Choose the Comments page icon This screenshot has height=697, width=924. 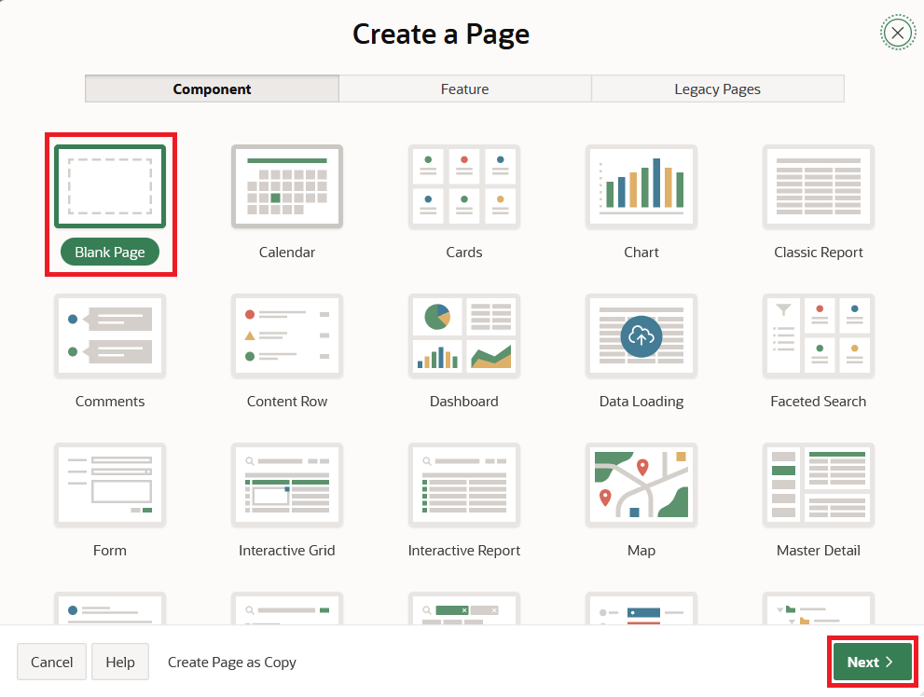pos(110,335)
